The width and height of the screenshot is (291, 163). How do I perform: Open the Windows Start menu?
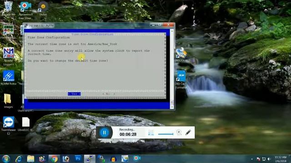tap(6, 159)
